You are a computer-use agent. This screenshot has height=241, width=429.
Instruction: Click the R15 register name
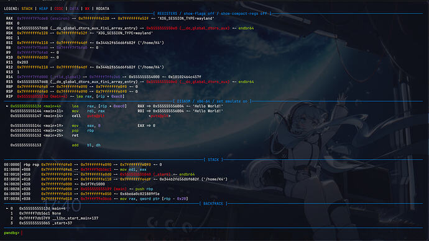coord(9,82)
